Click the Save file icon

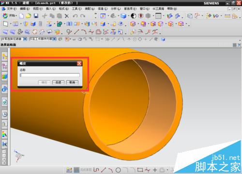click(36, 16)
